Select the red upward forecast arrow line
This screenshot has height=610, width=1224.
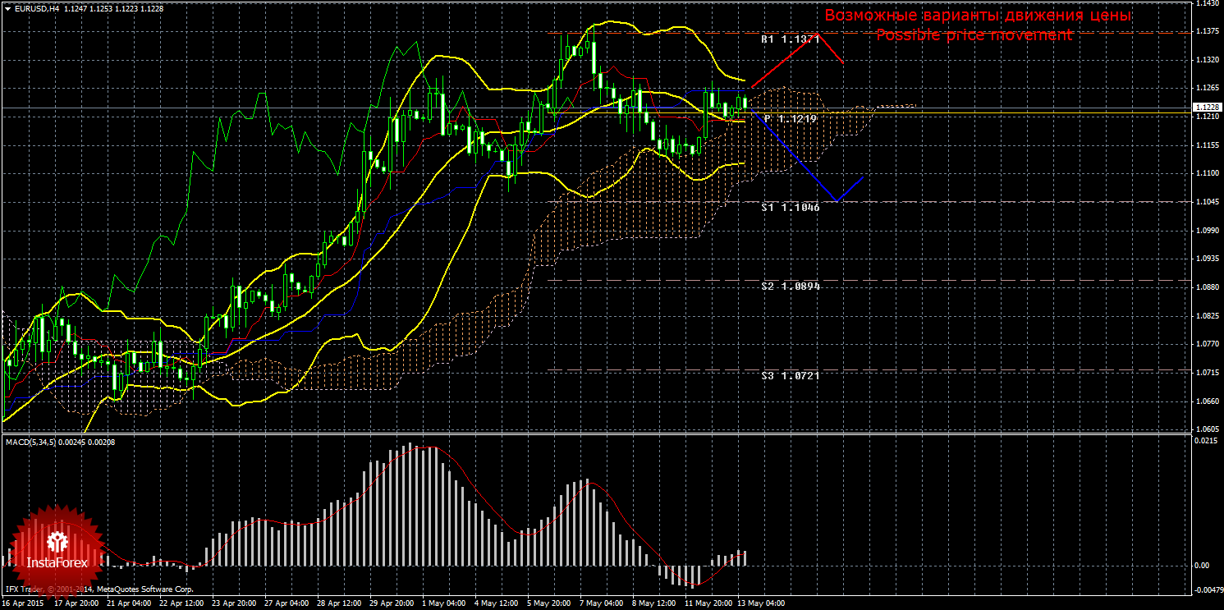pyautogui.click(x=797, y=60)
